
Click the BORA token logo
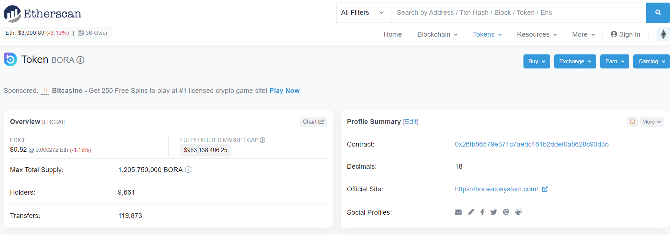10,59
